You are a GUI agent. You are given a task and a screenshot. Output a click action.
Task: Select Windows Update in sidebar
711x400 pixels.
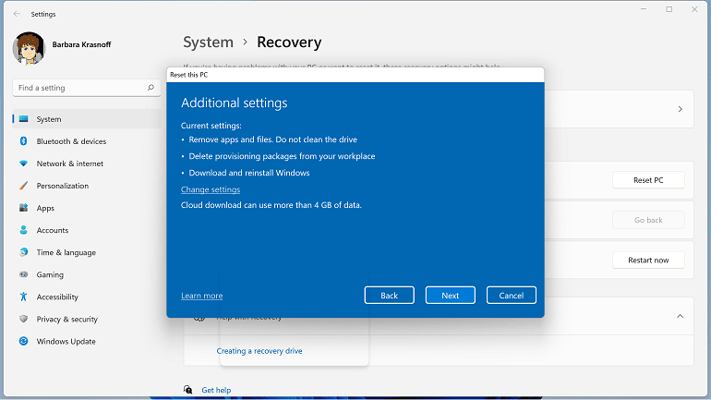point(87,341)
